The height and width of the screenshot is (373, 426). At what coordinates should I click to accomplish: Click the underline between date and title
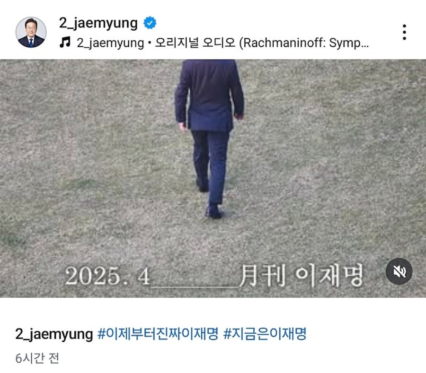[x=195, y=286]
